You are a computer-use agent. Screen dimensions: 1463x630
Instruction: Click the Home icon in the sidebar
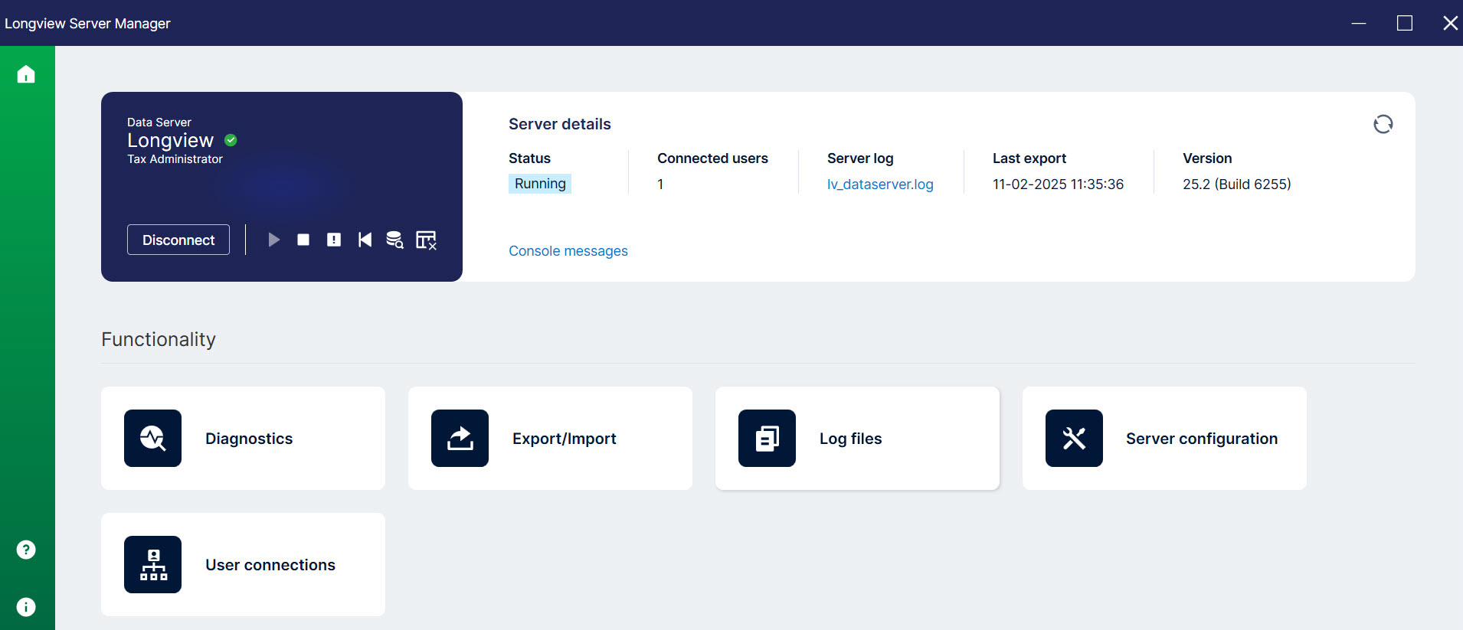pyautogui.click(x=26, y=74)
